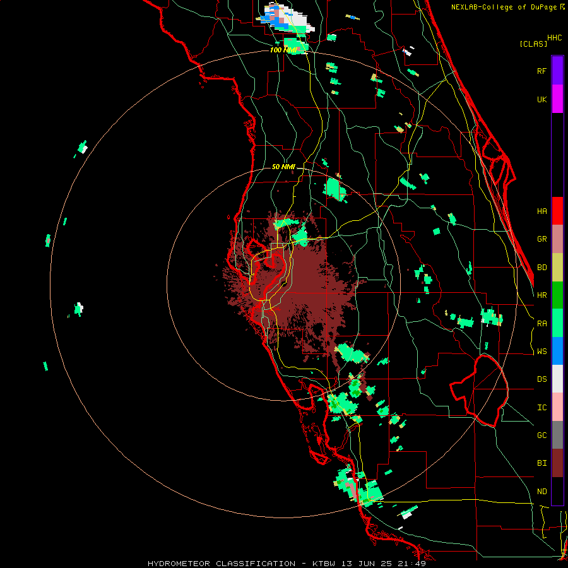Click the HHC product label
Viewport: 568px width, 568px height.
(x=554, y=38)
